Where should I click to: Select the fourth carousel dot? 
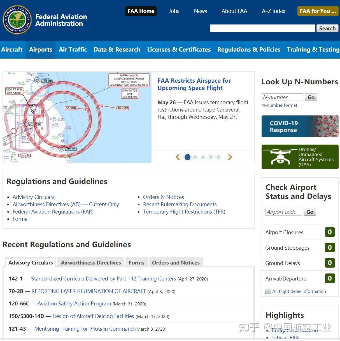[211, 157]
